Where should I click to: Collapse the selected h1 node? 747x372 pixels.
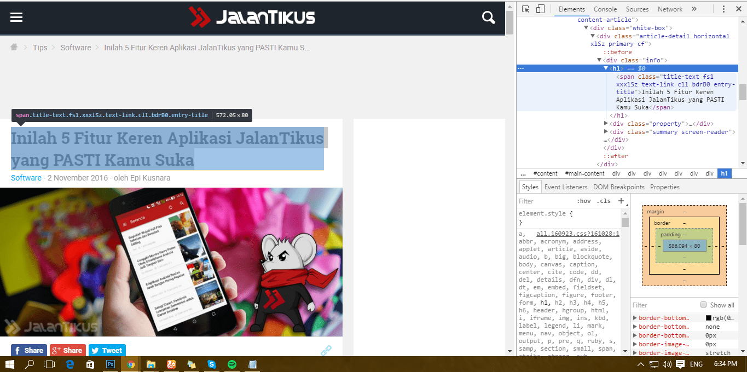click(x=606, y=68)
